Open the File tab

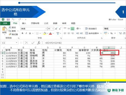5,23
